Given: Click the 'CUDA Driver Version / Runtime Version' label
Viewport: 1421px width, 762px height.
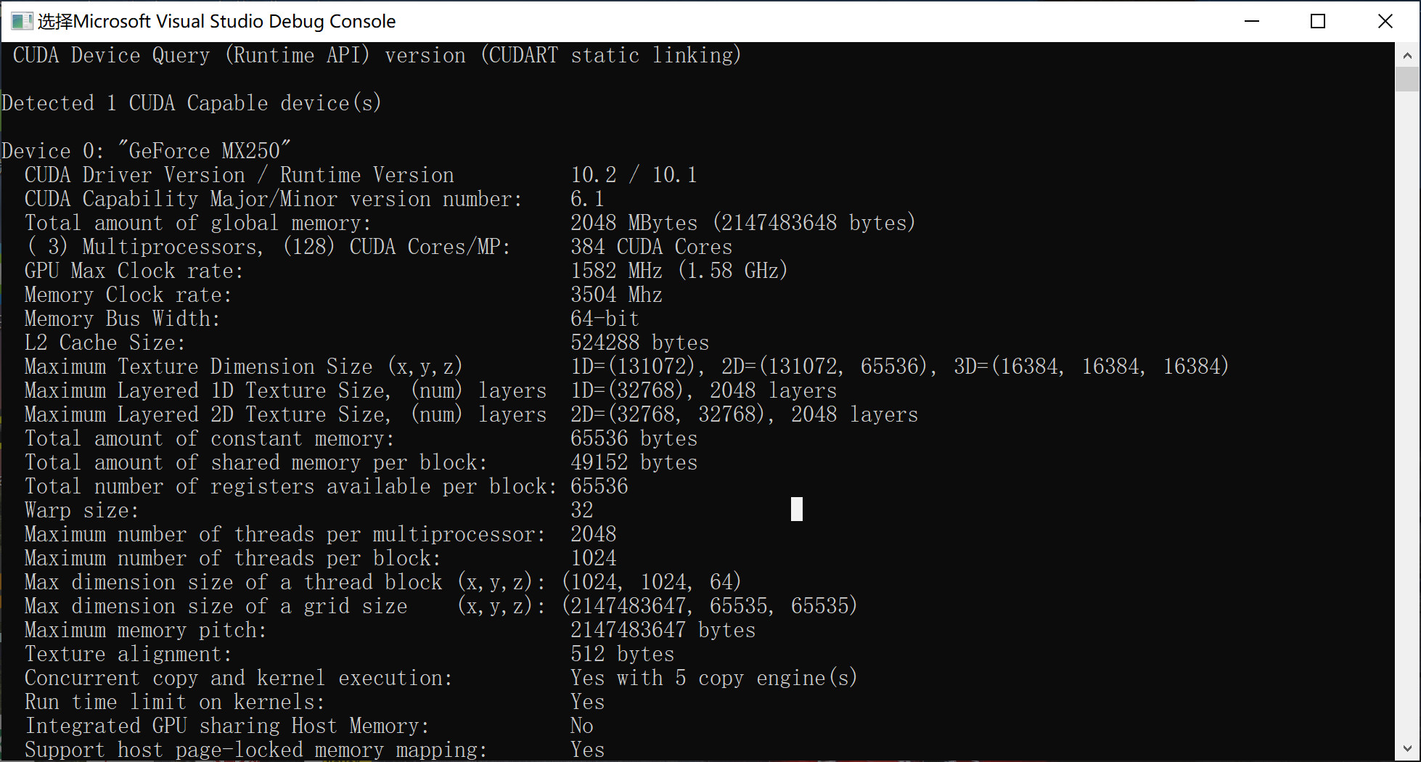Looking at the screenshot, I should tap(239, 175).
